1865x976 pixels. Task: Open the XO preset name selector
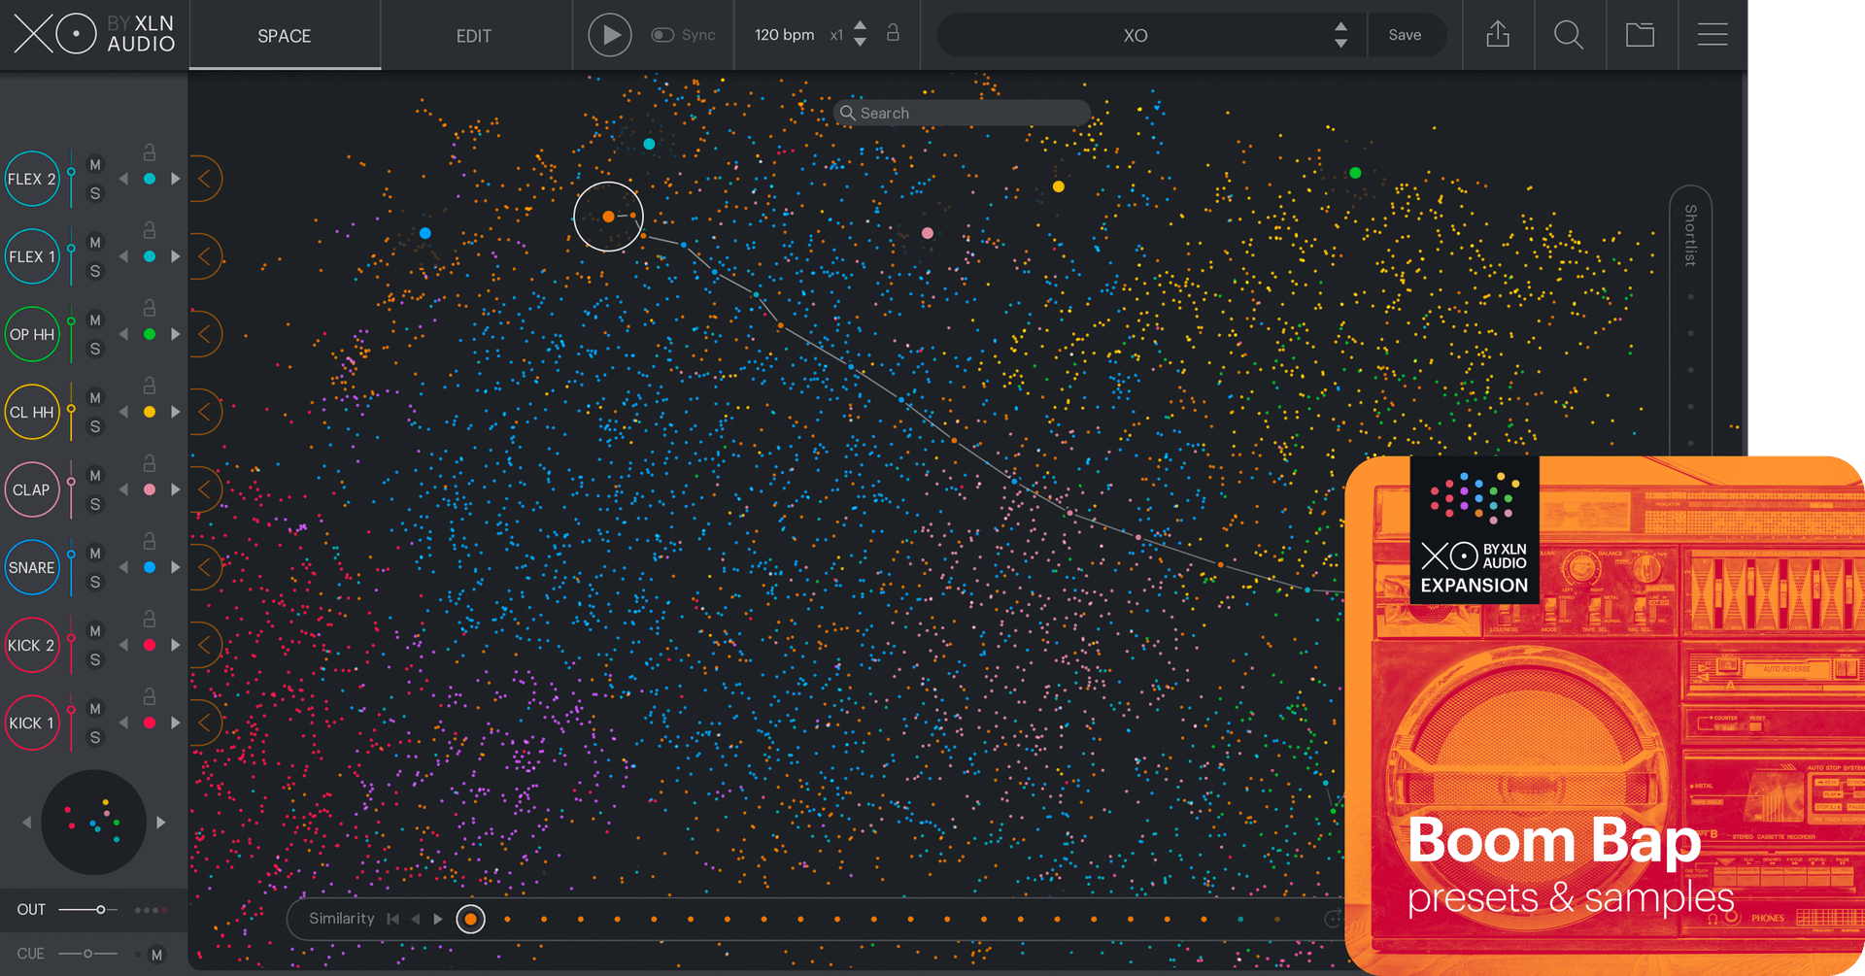[x=1136, y=36]
